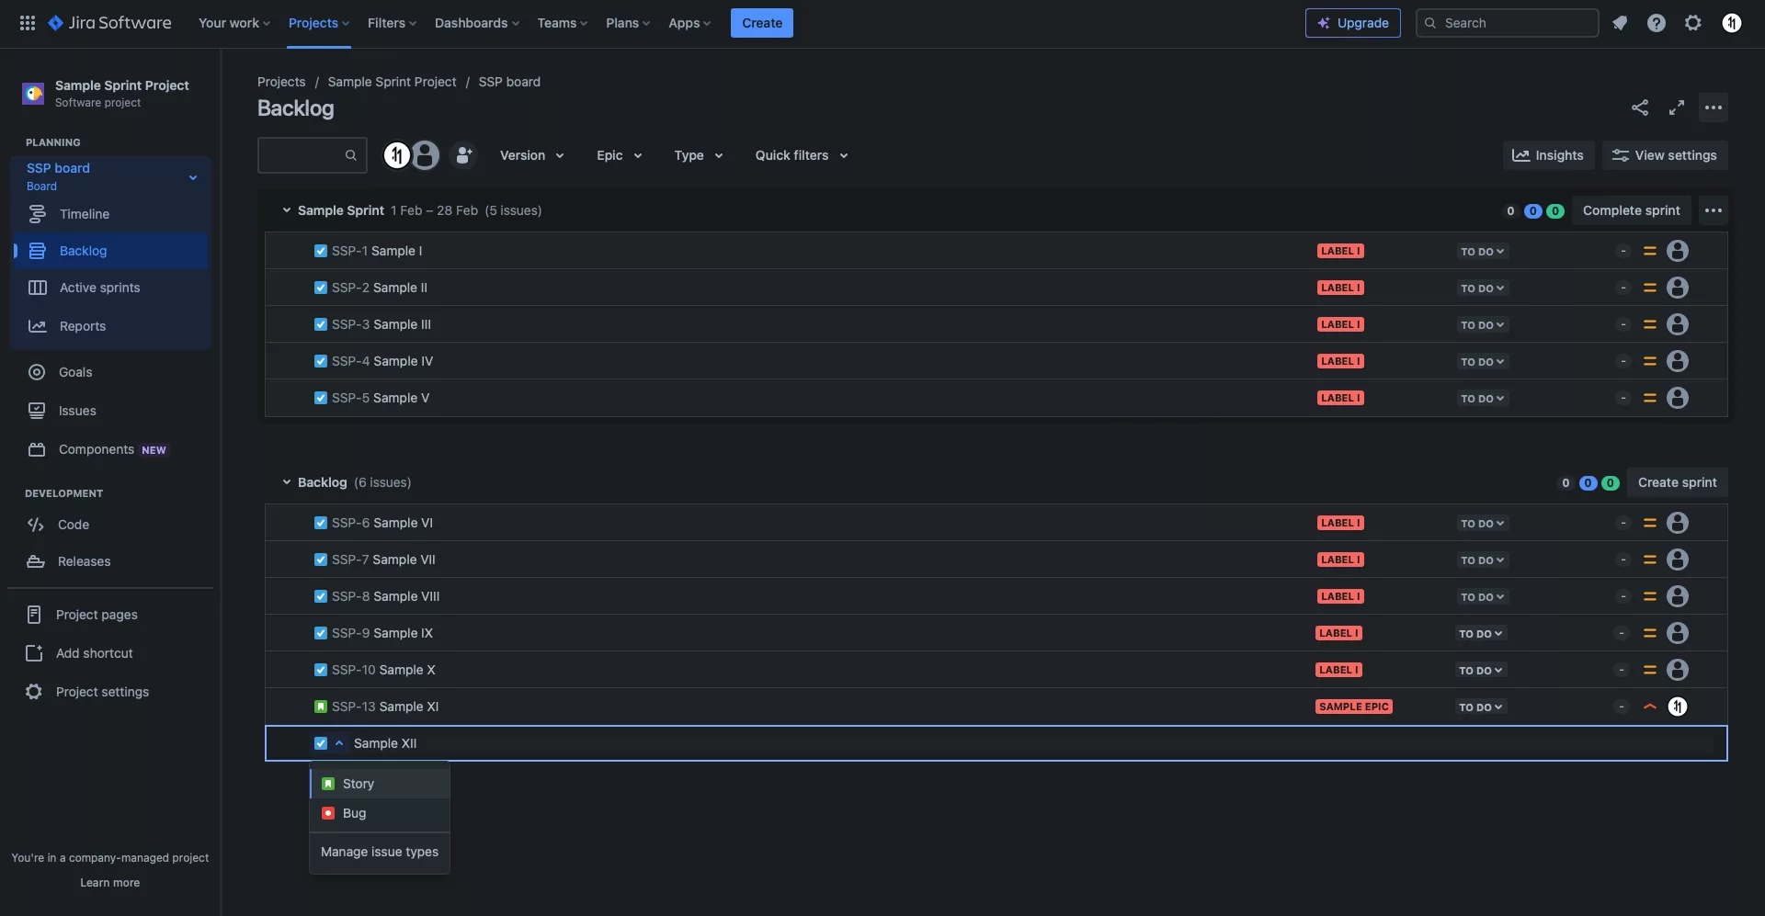This screenshot has height=916, width=1765.
Task: Click the LABEL I tag on SSP-1
Action: (1340, 251)
